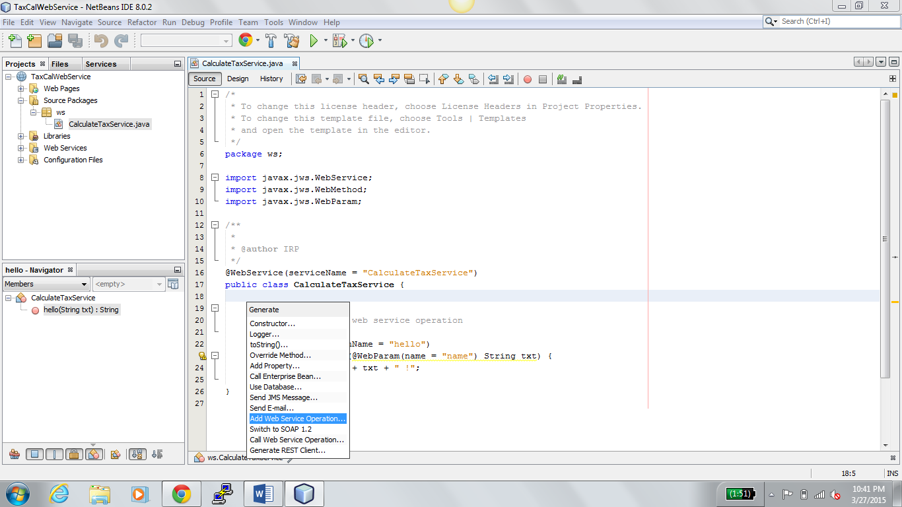Click the green Run Project icon
Viewport: 902px width, 507px height.
[314, 41]
